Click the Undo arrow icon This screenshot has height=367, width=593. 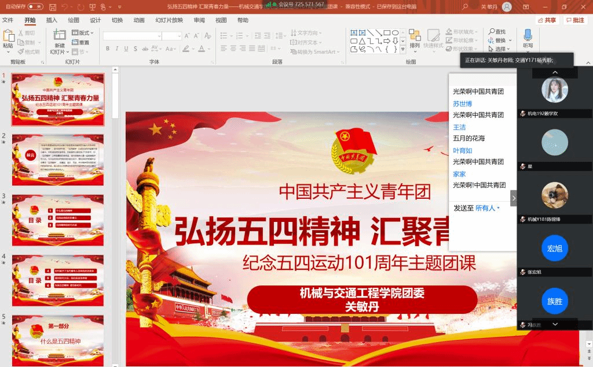pyautogui.click(x=65, y=7)
